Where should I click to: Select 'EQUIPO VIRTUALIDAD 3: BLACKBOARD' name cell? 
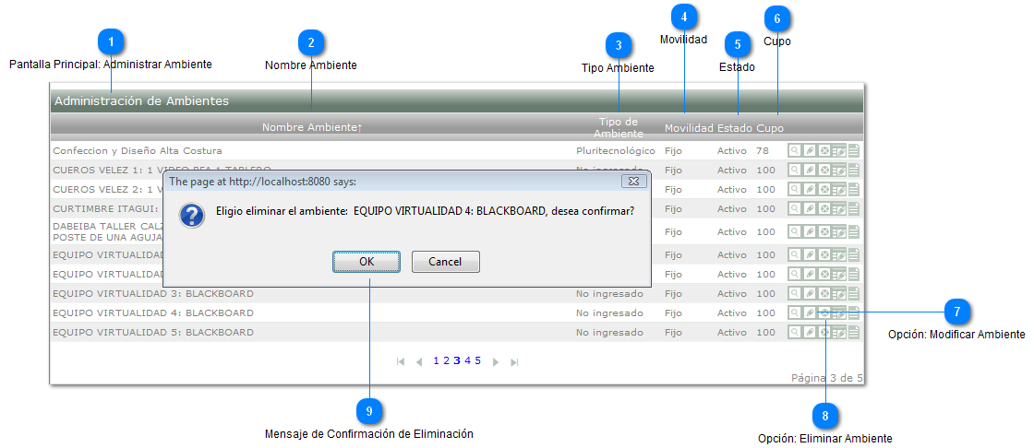click(x=153, y=293)
